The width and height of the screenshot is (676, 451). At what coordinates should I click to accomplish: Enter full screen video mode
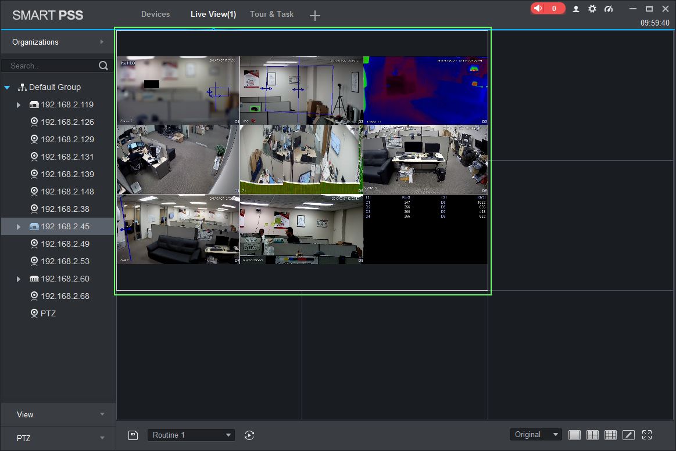pos(647,435)
